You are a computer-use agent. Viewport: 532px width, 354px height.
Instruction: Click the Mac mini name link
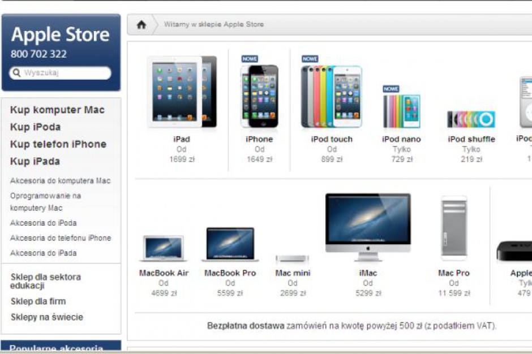(293, 273)
